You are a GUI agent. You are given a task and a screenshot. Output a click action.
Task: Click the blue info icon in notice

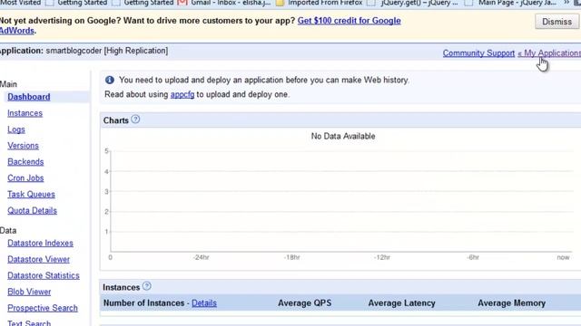click(110, 80)
